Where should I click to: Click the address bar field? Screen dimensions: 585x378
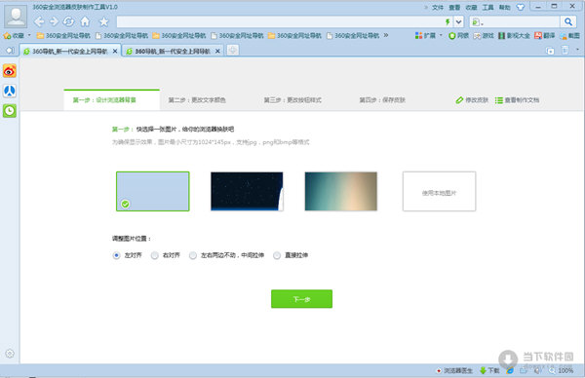point(280,22)
